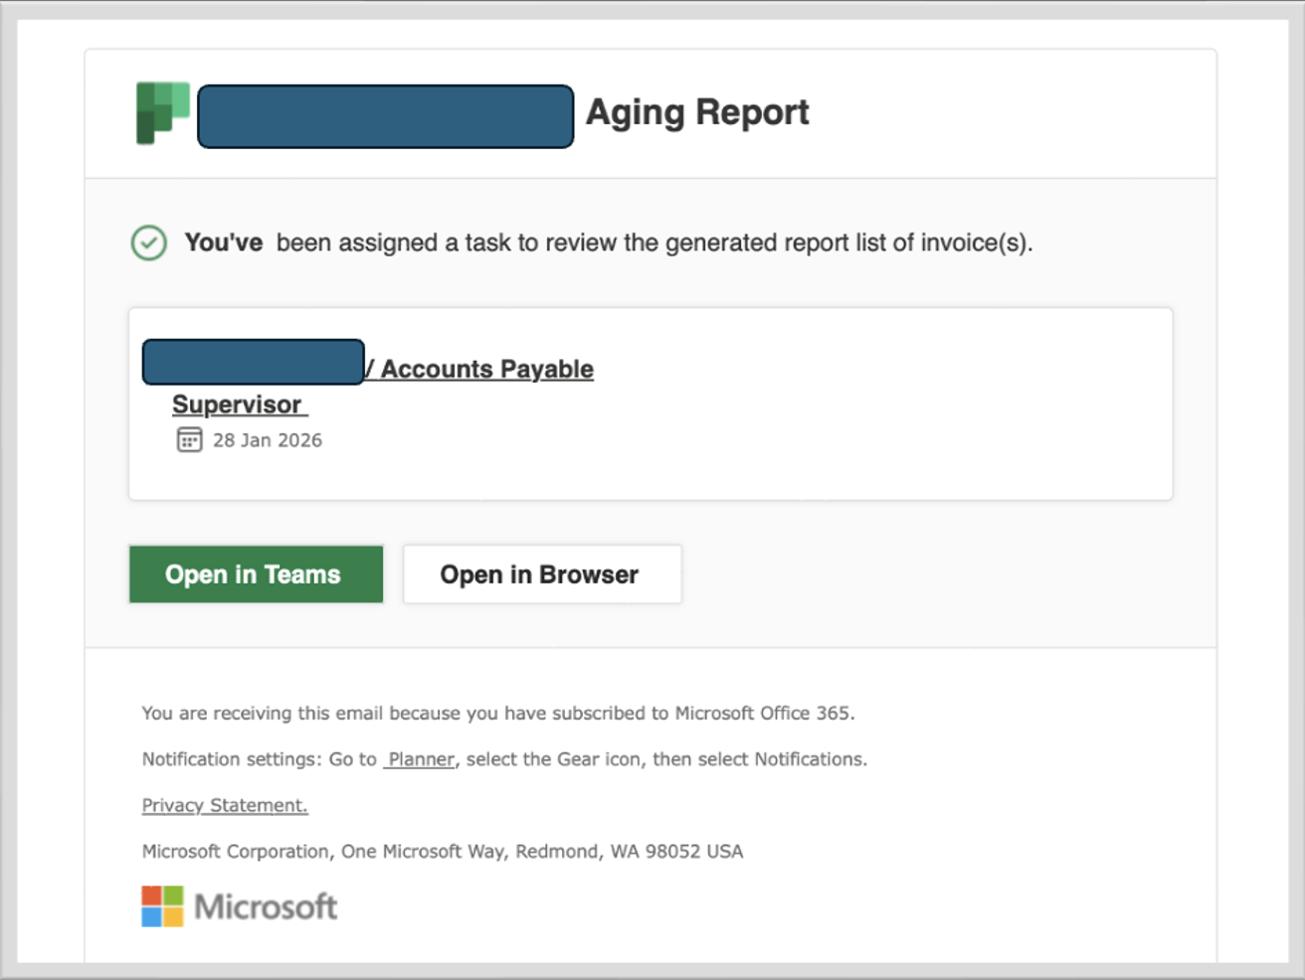
Task: Open the Privacy Statement link
Action: [225, 805]
